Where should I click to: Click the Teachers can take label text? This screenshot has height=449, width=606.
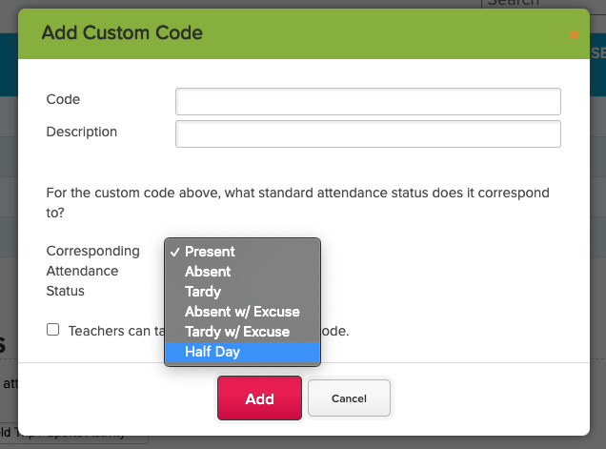point(112,332)
